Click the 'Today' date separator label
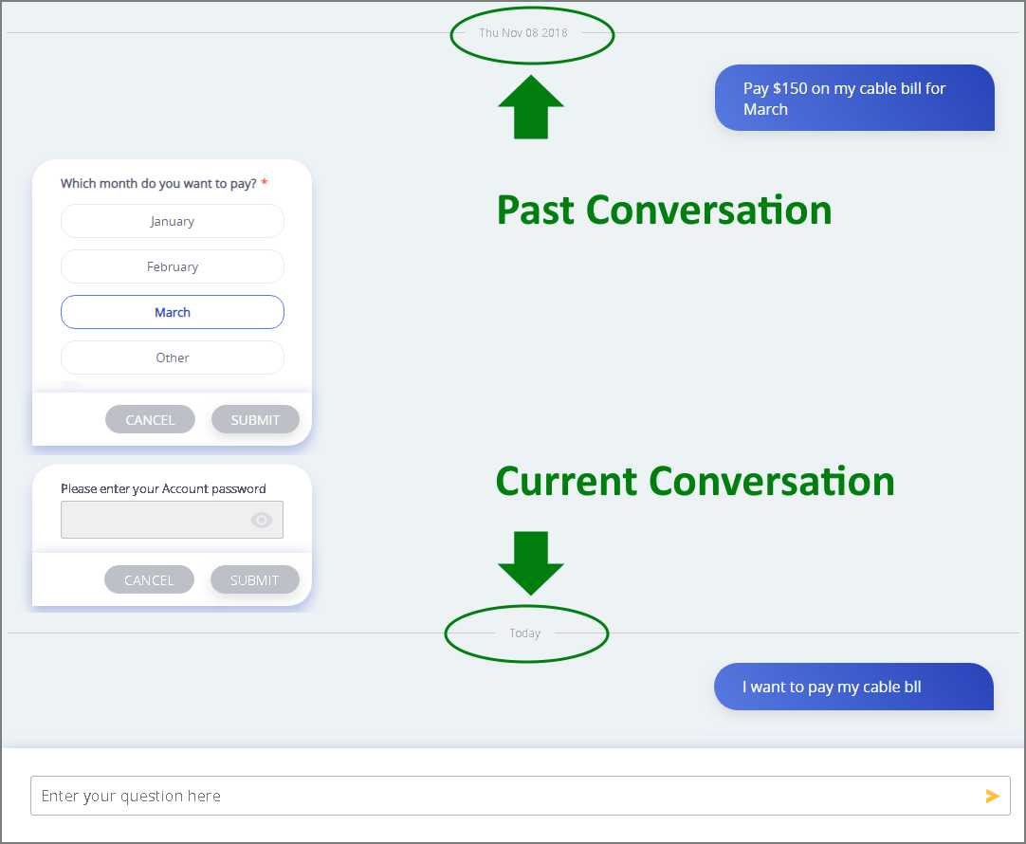Viewport: 1026px width, 844px height. click(524, 633)
